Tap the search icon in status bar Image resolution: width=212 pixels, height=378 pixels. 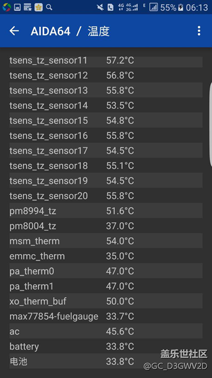point(49,7)
